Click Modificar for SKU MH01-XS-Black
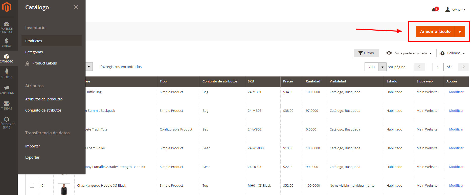This screenshot has height=195, width=472. [456, 185]
